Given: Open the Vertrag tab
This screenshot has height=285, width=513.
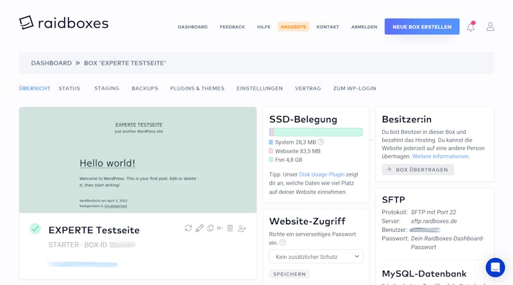Looking at the screenshot, I should tap(308, 88).
